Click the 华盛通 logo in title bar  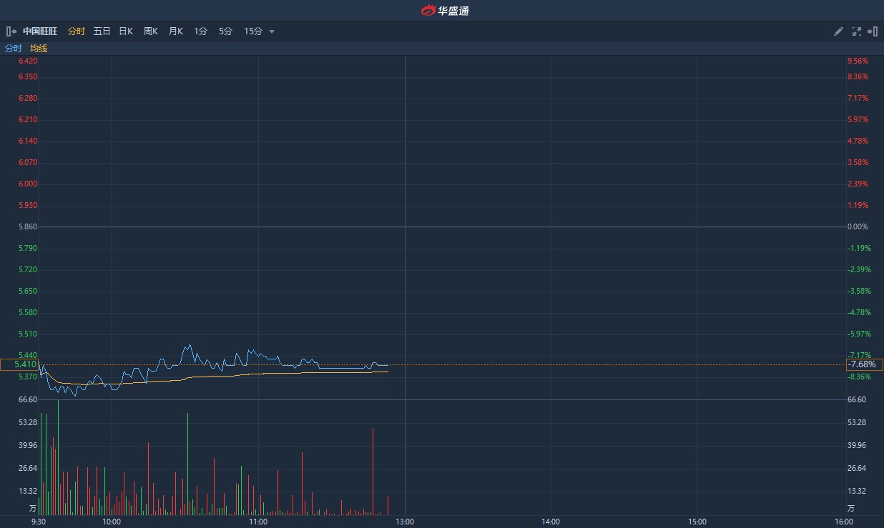coord(445,11)
